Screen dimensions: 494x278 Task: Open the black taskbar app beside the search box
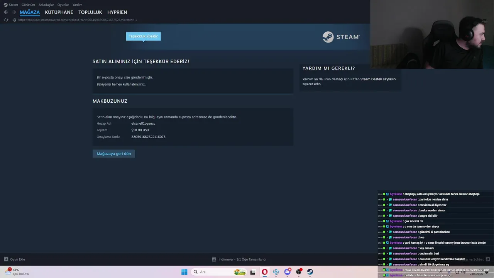(x=253, y=272)
